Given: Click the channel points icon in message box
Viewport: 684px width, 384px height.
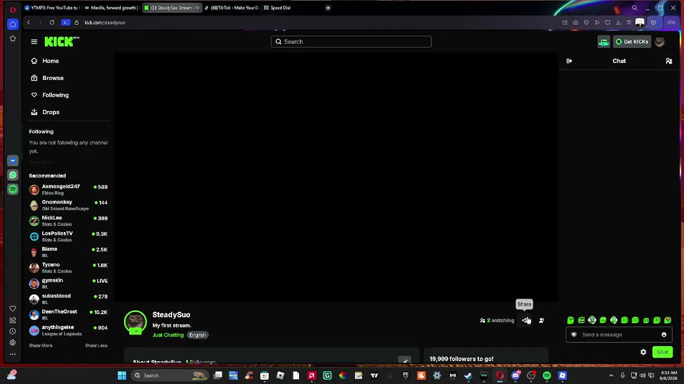Looking at the screenshot, I should [x=574, y=335].
